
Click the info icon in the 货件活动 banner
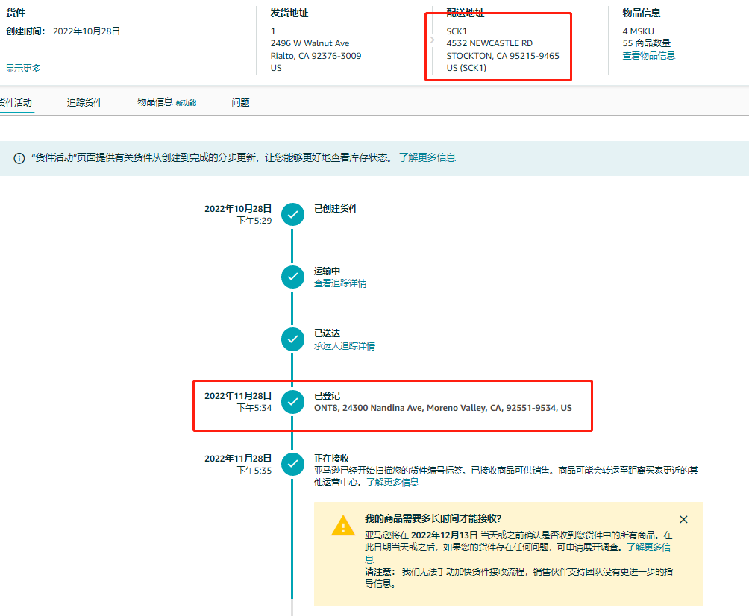click(16, 157)
